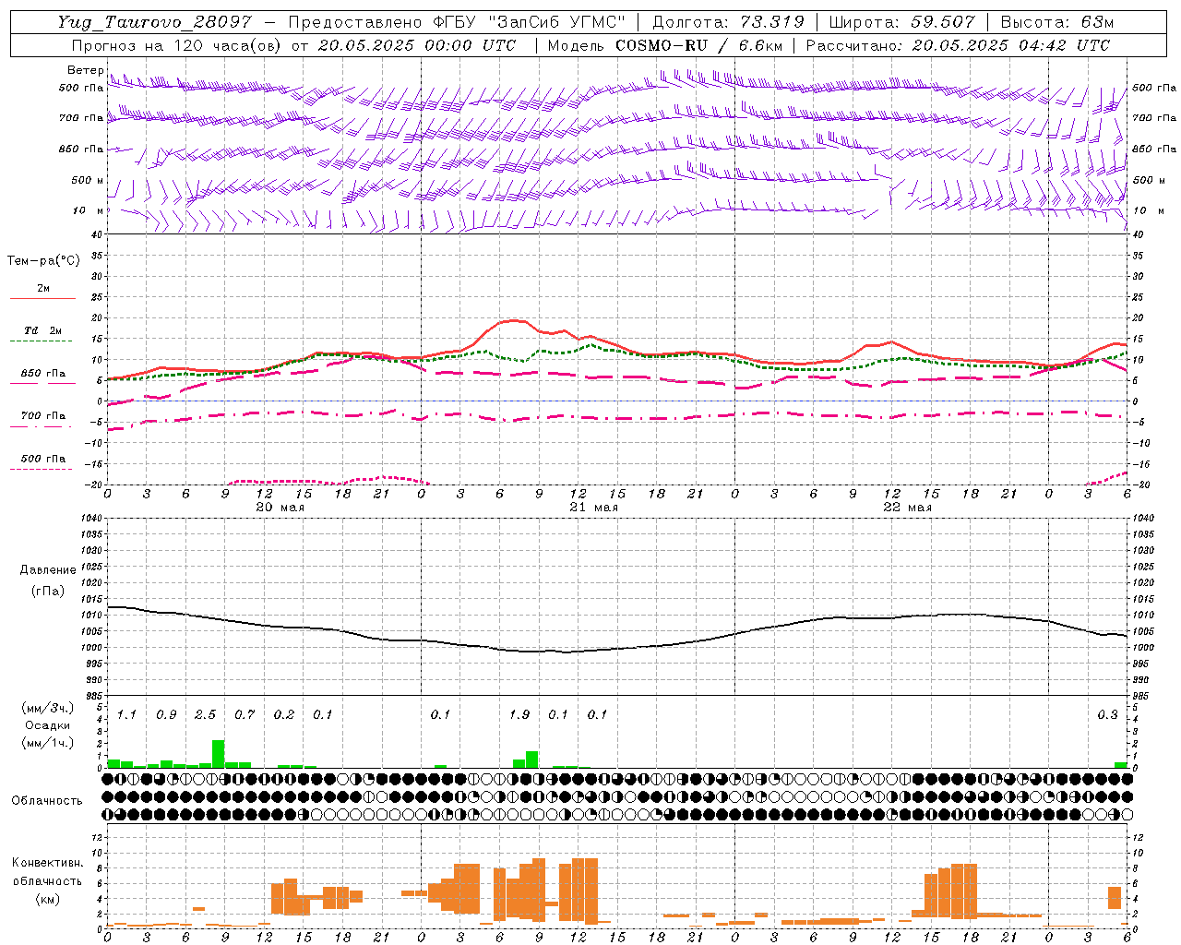Click the Облачность panel label
Screen dimensions: 1181x945
click(47, 800)
